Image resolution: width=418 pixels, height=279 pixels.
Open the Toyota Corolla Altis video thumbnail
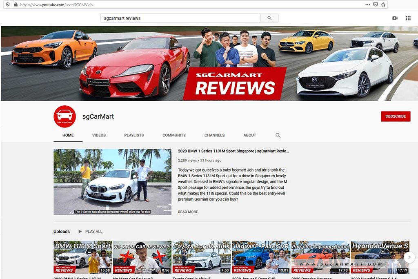202,257
